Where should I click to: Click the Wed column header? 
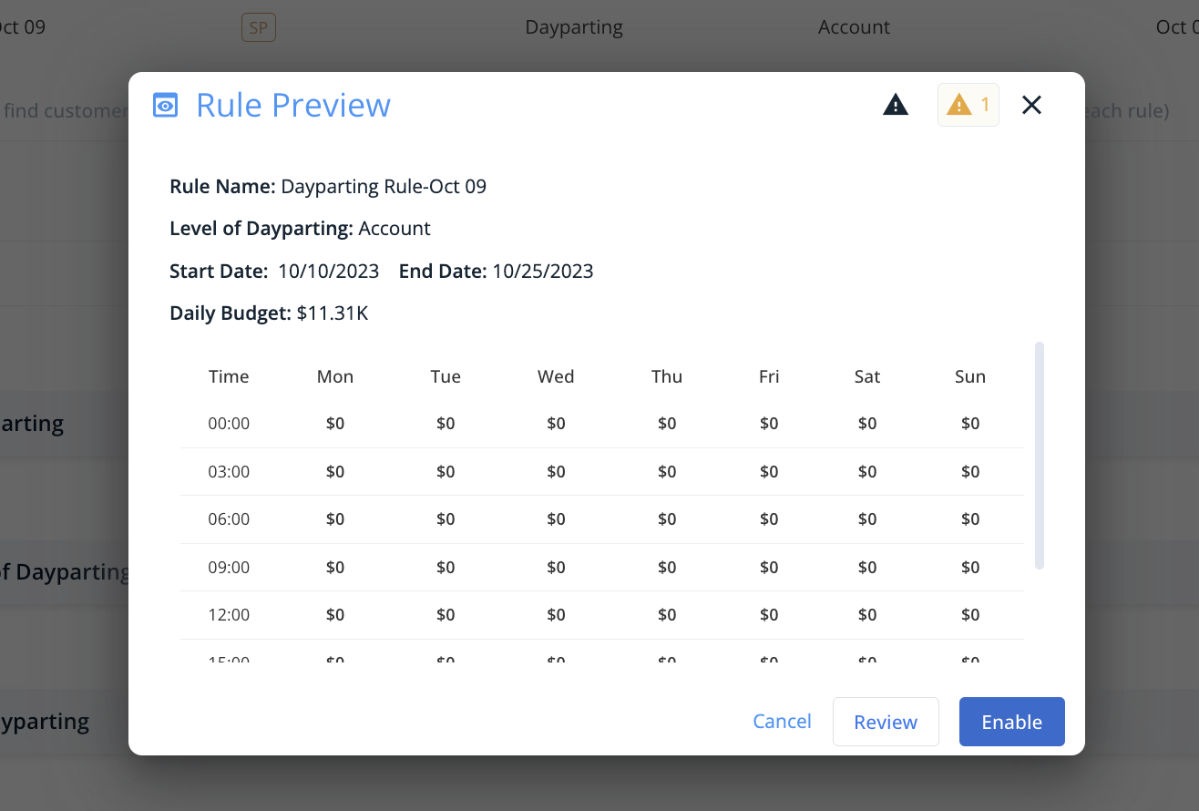(x=556, y=376)
